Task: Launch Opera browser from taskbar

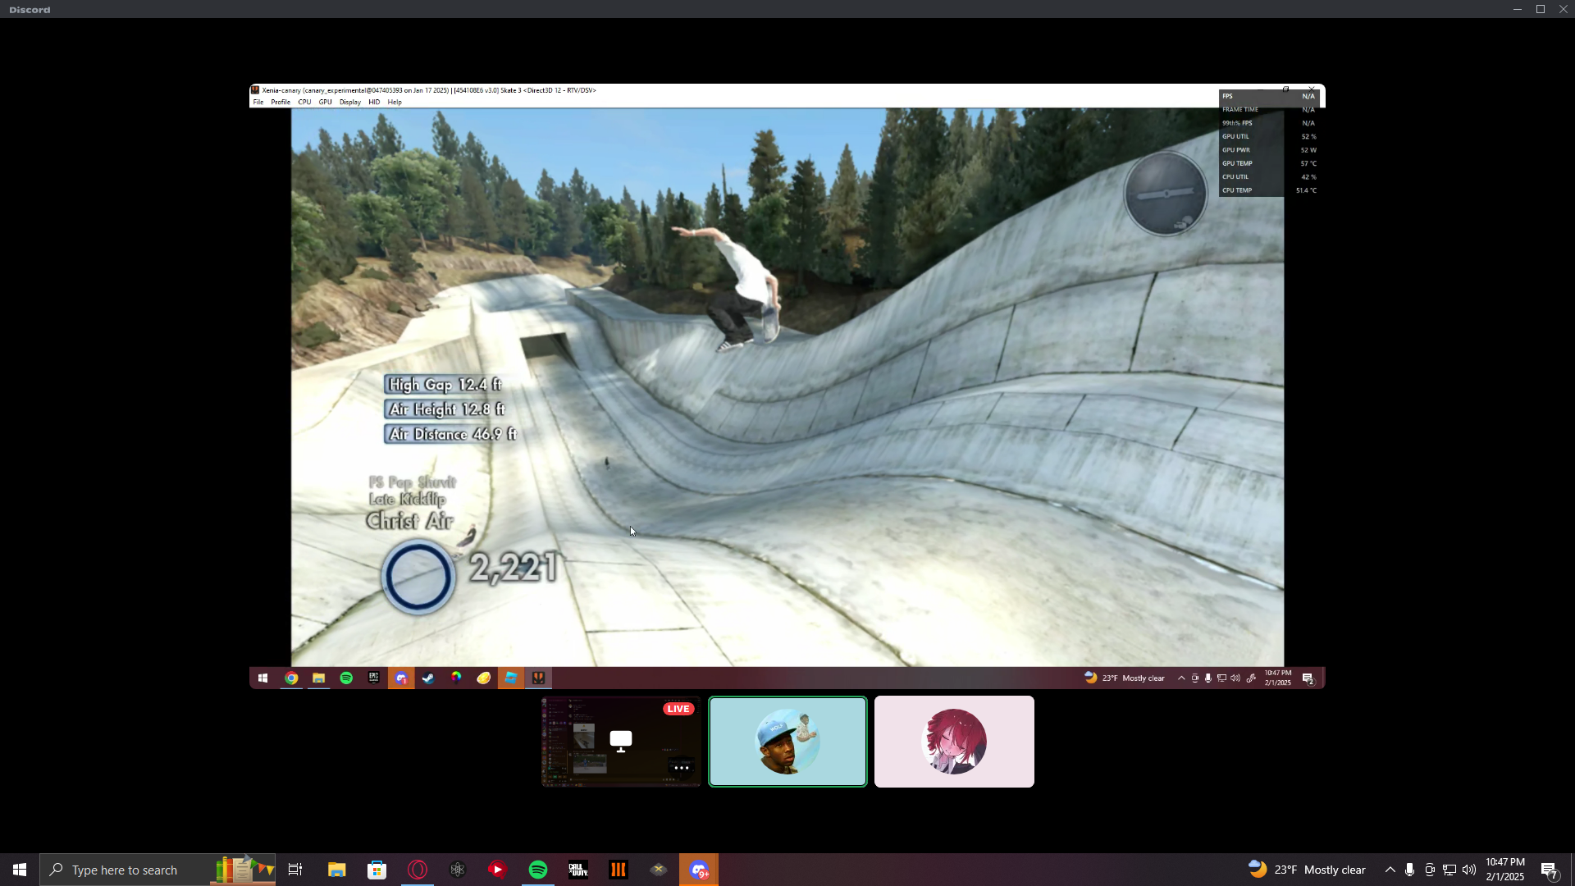Action: click(x=418, y=870)
